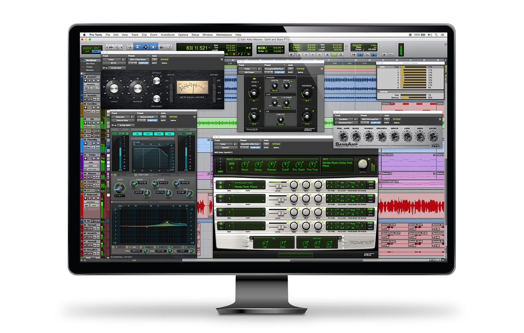Toggle SAFE in the Channel Strip window
Screen dimensions: 524x333
pyautogui.click(x=163, y=121)
